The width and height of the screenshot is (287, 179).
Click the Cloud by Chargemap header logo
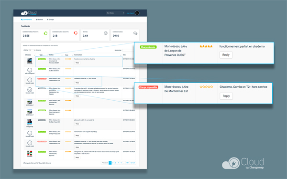(x=29, y=13)
